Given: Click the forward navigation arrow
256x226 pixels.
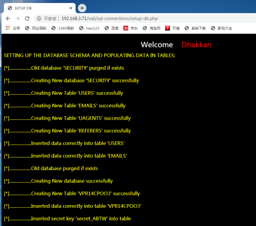Looking at the screenshot, I should pyautogui.click(x=17, y=18).
